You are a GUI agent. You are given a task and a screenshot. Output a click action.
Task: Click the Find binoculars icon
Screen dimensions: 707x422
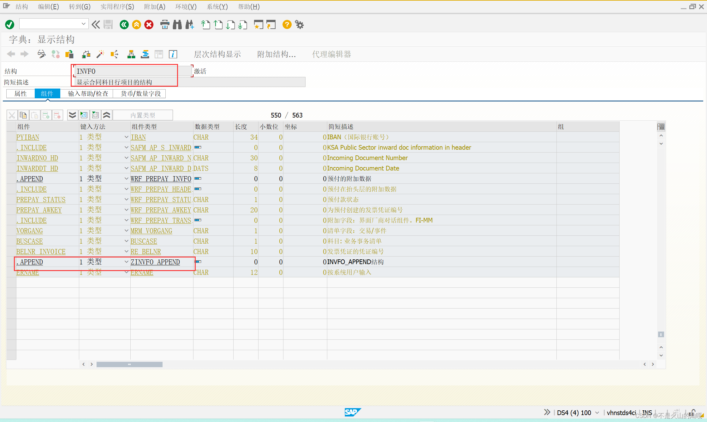coord(177,24)
